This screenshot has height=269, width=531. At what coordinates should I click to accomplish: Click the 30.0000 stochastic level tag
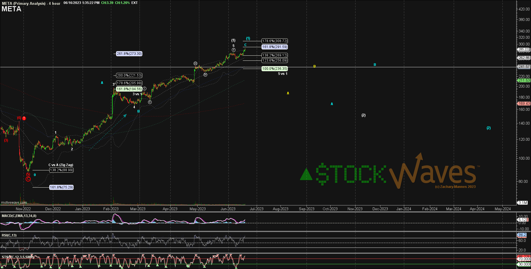[x=524, y=264]
